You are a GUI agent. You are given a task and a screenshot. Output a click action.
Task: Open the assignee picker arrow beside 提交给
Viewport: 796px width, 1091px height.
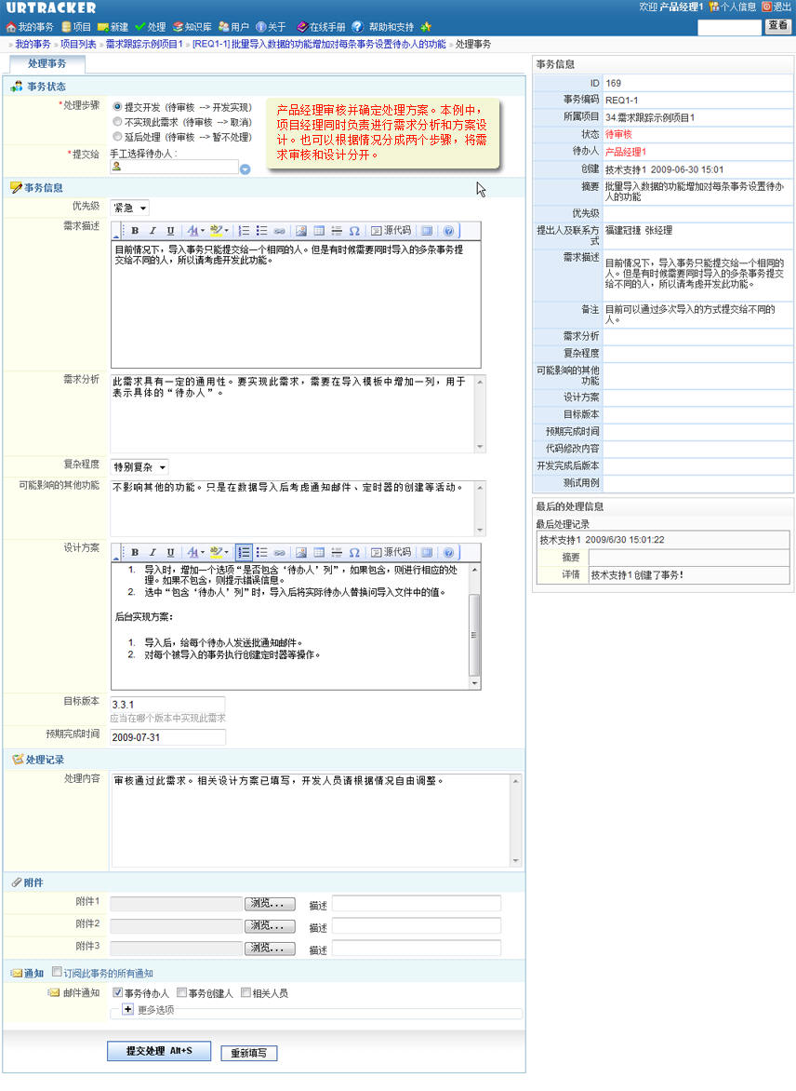[x=245, y=169]
